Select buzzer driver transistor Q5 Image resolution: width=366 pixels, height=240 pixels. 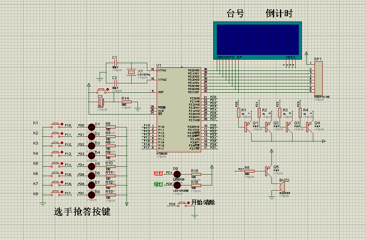(x=268, y=171)
